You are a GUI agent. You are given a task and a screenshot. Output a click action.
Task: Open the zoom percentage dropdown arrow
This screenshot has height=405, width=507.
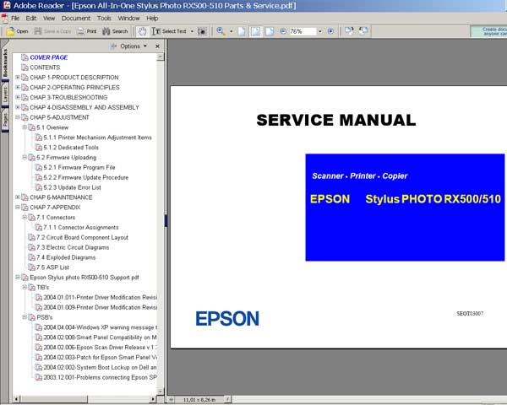click(x=320, y=31)
